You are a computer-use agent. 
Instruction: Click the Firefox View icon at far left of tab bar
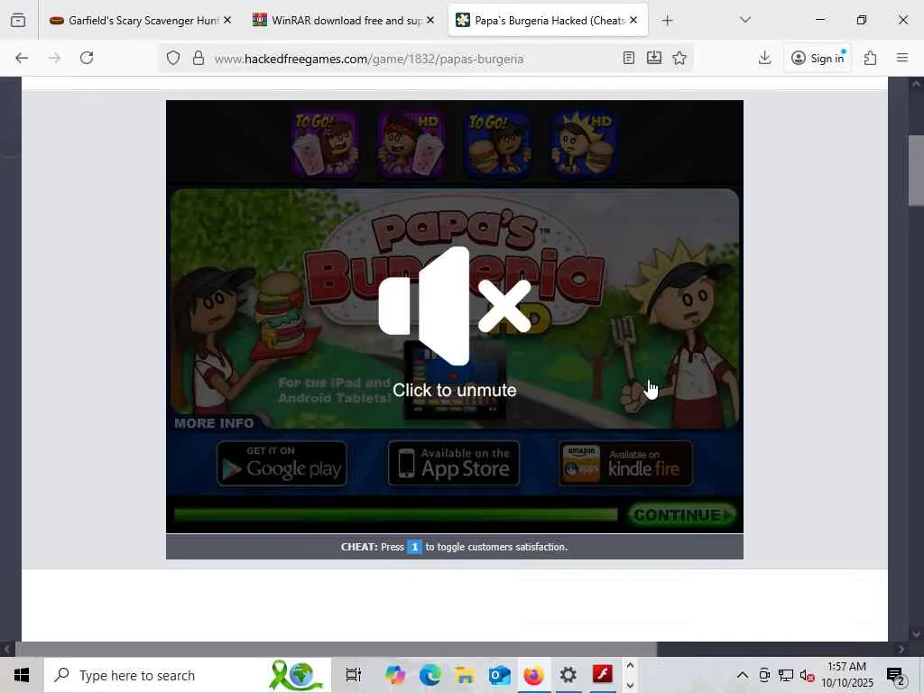coord(18,21)
